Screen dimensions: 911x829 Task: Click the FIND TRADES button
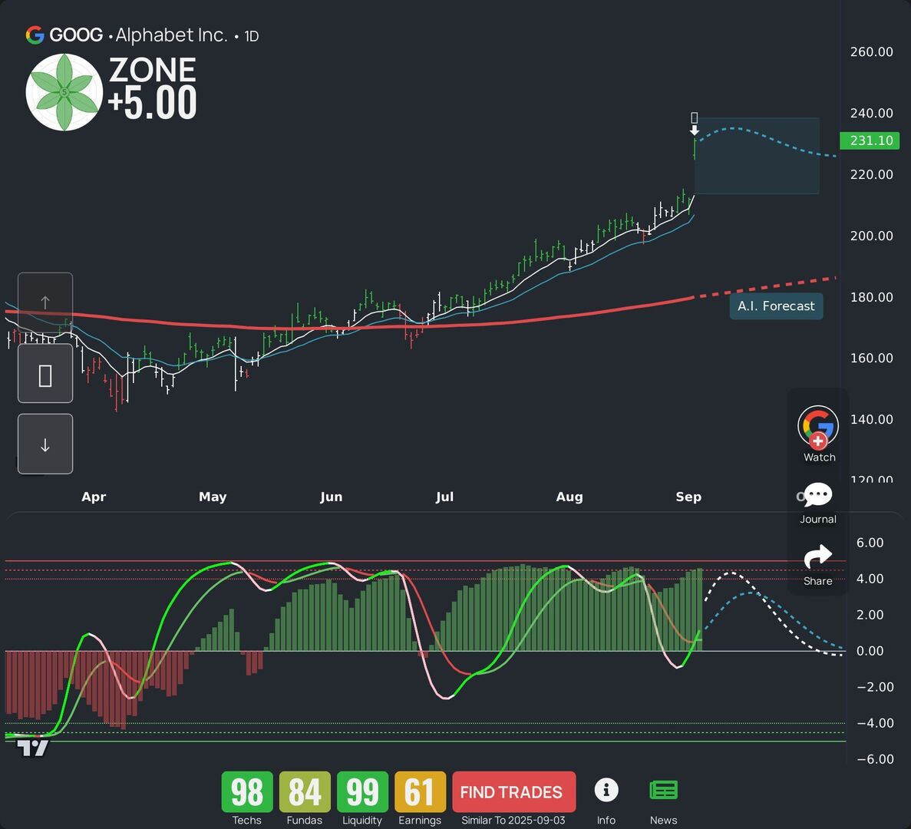click(513, 792)
